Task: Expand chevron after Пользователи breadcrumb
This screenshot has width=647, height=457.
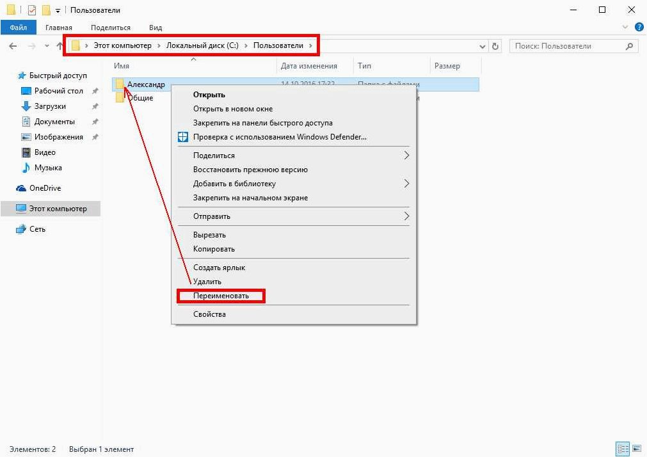Action: [311, 46]
